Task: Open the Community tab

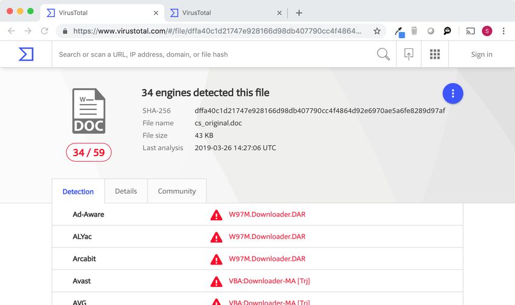Action: click(x=177, y=191)
